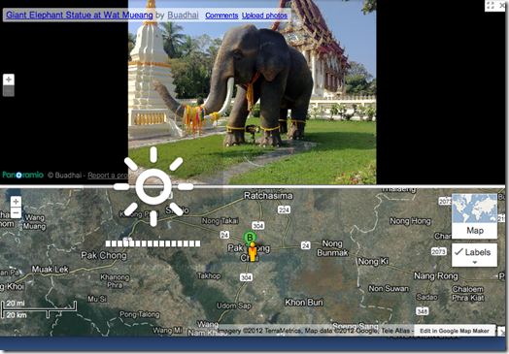Switch to Map view thumbnail
Screen dimensions: 509x354
tap(475, 216)
